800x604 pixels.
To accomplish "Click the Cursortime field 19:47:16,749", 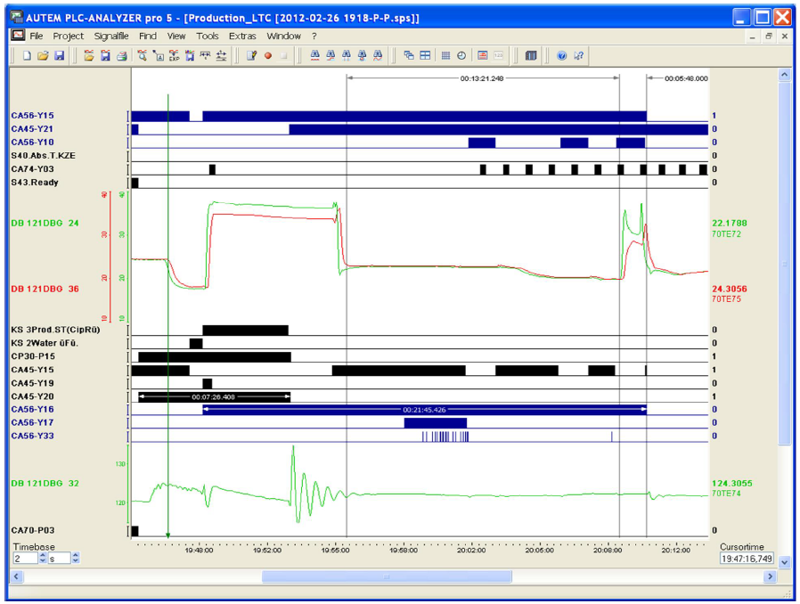I will point(747,559).
